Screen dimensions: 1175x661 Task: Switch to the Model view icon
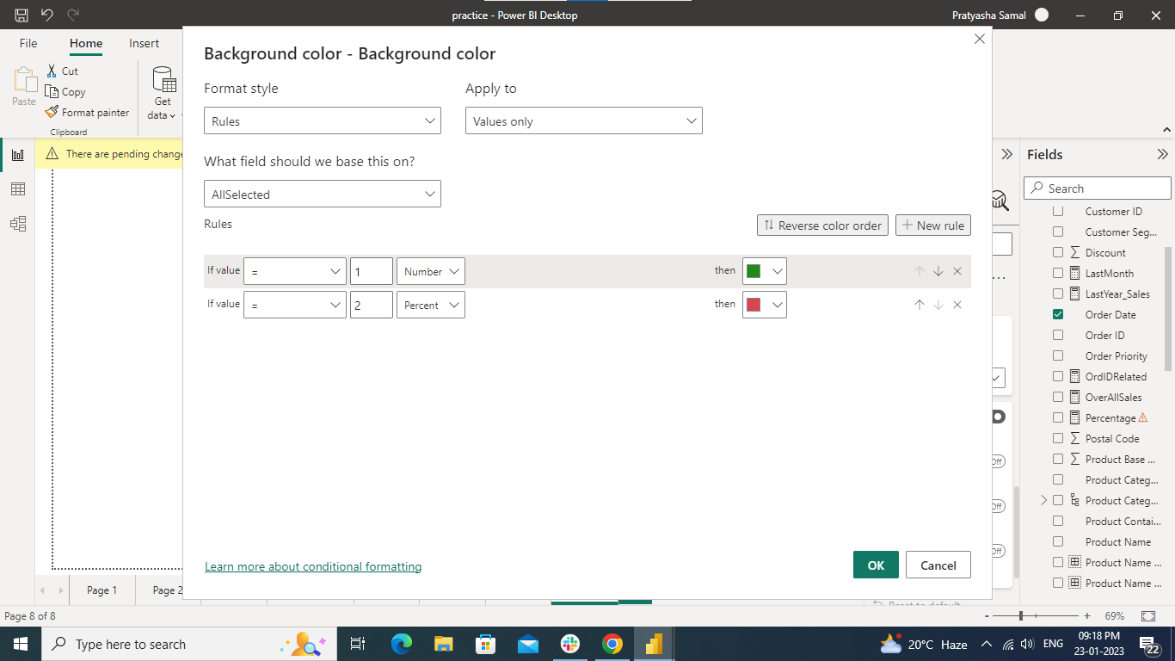[x=17, y=224]
